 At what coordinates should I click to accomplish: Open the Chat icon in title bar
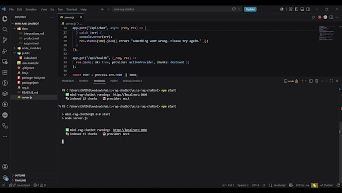click(x=234, y=9)
